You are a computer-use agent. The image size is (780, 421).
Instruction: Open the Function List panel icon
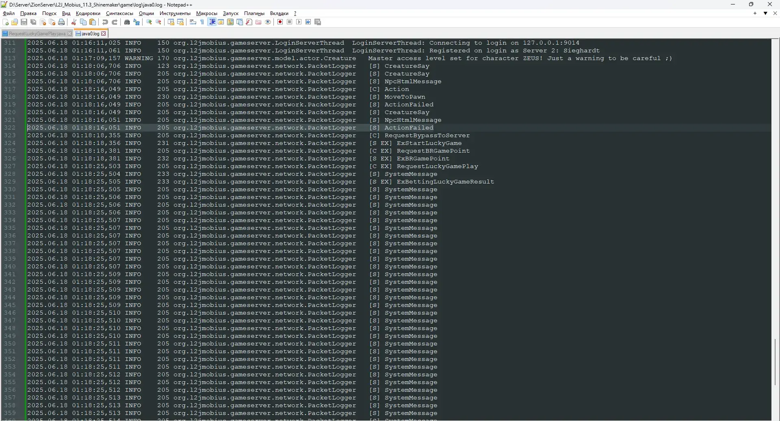click(x=249, y=22)
